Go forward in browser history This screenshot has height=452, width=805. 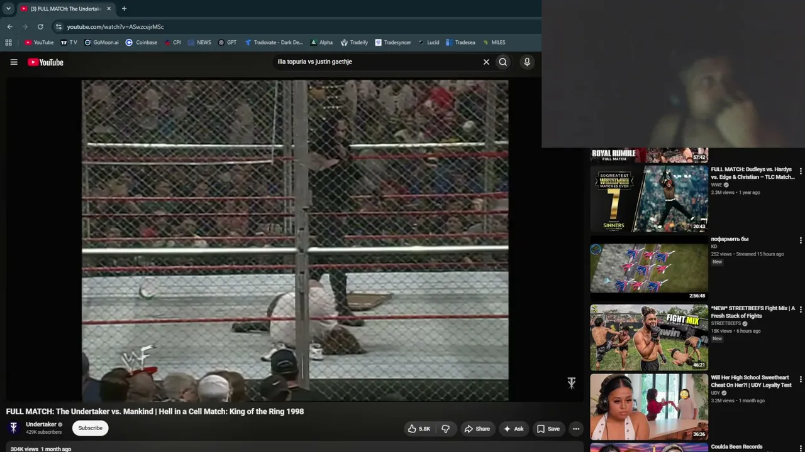pyautogui.click(x=25, y=26)
